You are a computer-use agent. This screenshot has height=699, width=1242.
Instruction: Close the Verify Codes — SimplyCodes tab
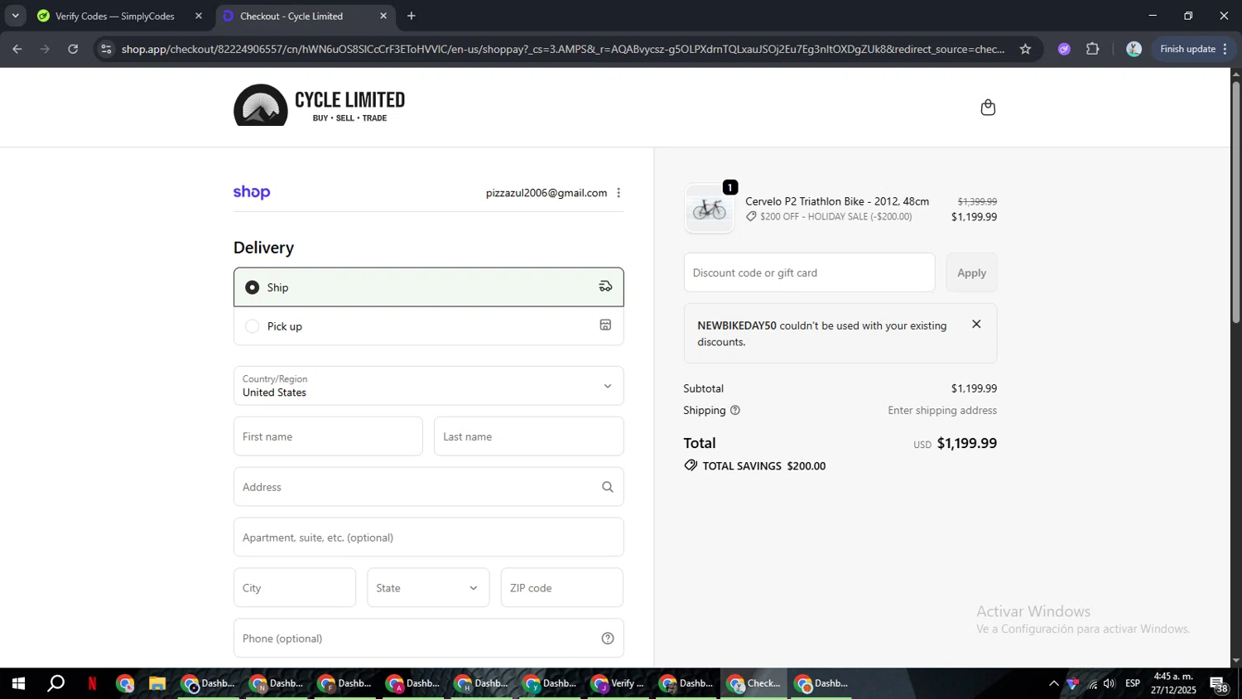(199, 16)
